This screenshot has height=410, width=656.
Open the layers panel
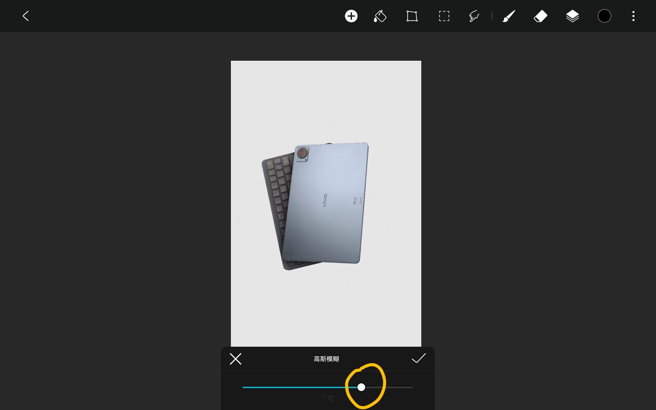[x=572, y=16]
